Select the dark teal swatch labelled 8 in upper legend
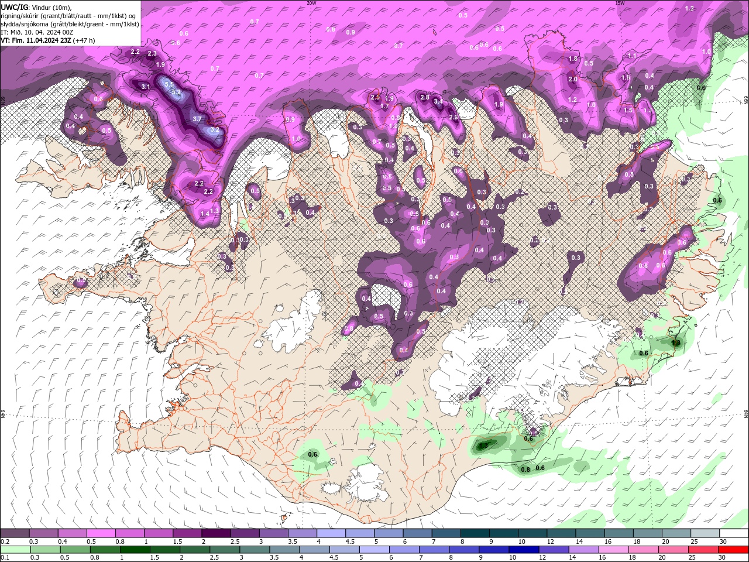The width and height of the screenshot is (749, 562). [475, 533]
